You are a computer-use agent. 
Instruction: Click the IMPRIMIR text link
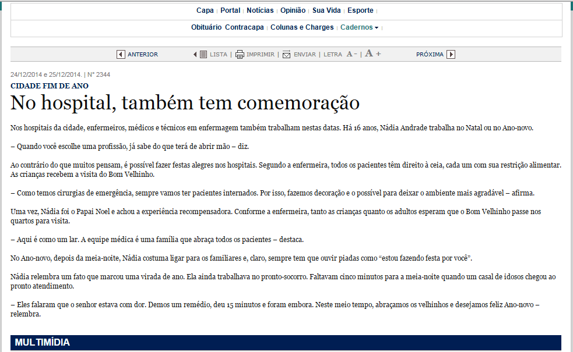(260, 54)
